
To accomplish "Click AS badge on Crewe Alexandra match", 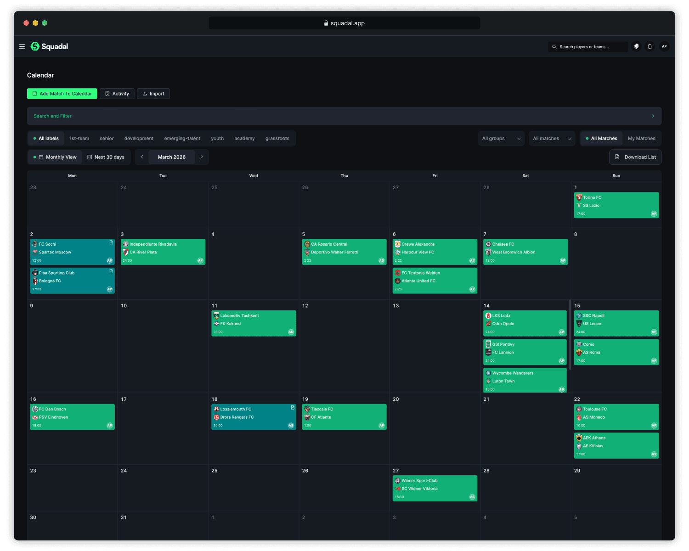I will point(472,260).
